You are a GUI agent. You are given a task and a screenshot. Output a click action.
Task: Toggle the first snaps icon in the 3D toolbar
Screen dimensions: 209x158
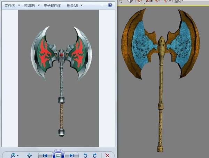[139, 1]
